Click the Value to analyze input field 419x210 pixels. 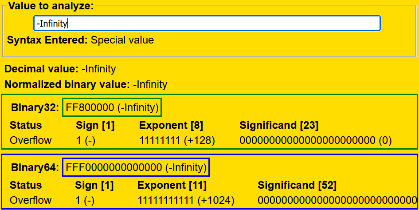click(x=207, y=23)
